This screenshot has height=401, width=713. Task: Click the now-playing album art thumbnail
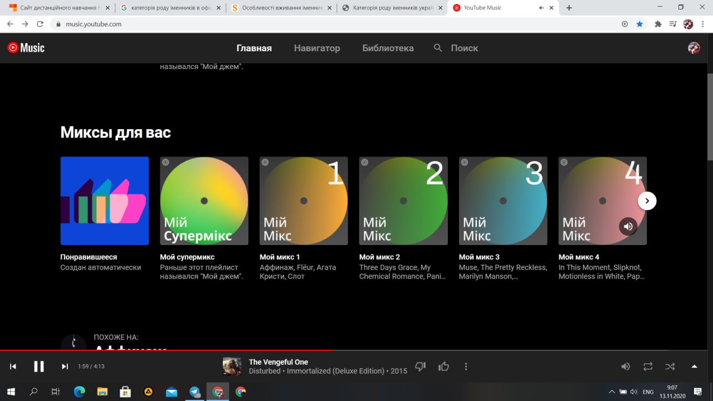coord(232,366)
